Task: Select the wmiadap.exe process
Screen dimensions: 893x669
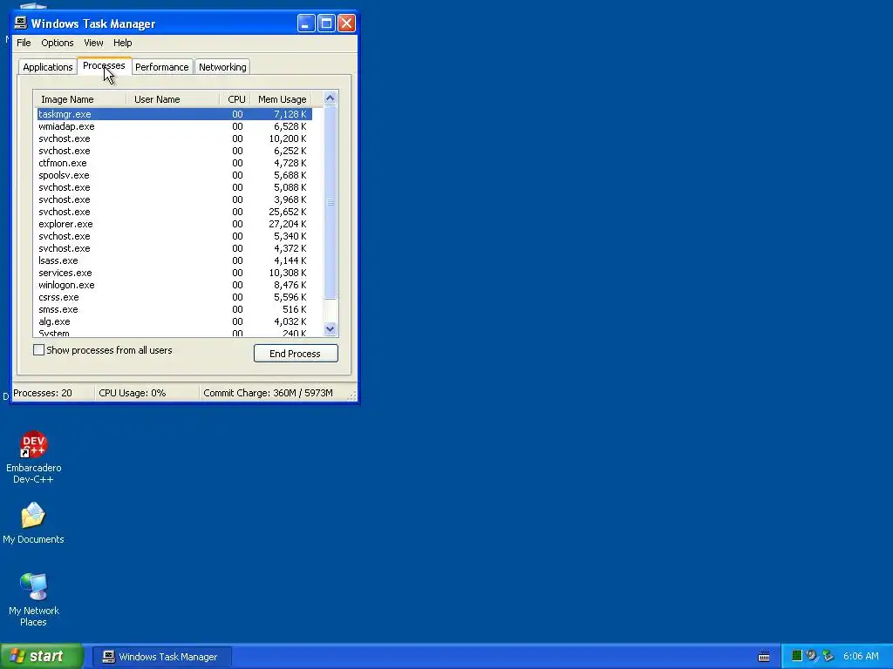Action: point(174,126)
